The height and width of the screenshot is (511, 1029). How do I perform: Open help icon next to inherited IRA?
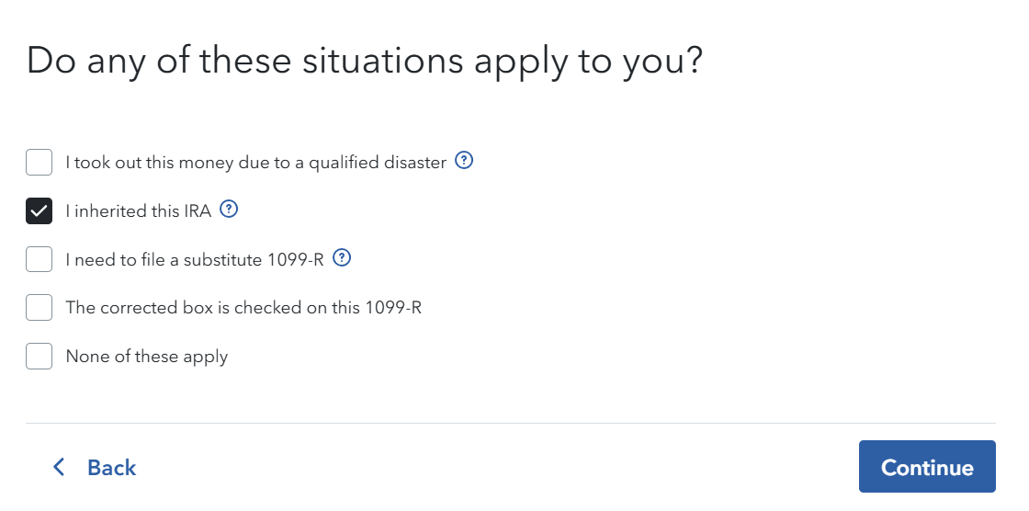[230, 210]
